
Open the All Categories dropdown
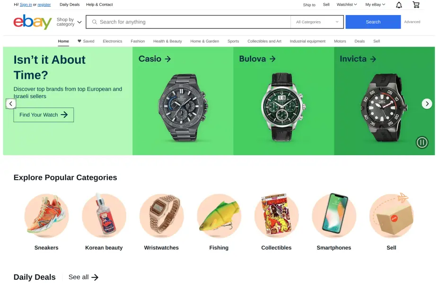tap(317, 22)
